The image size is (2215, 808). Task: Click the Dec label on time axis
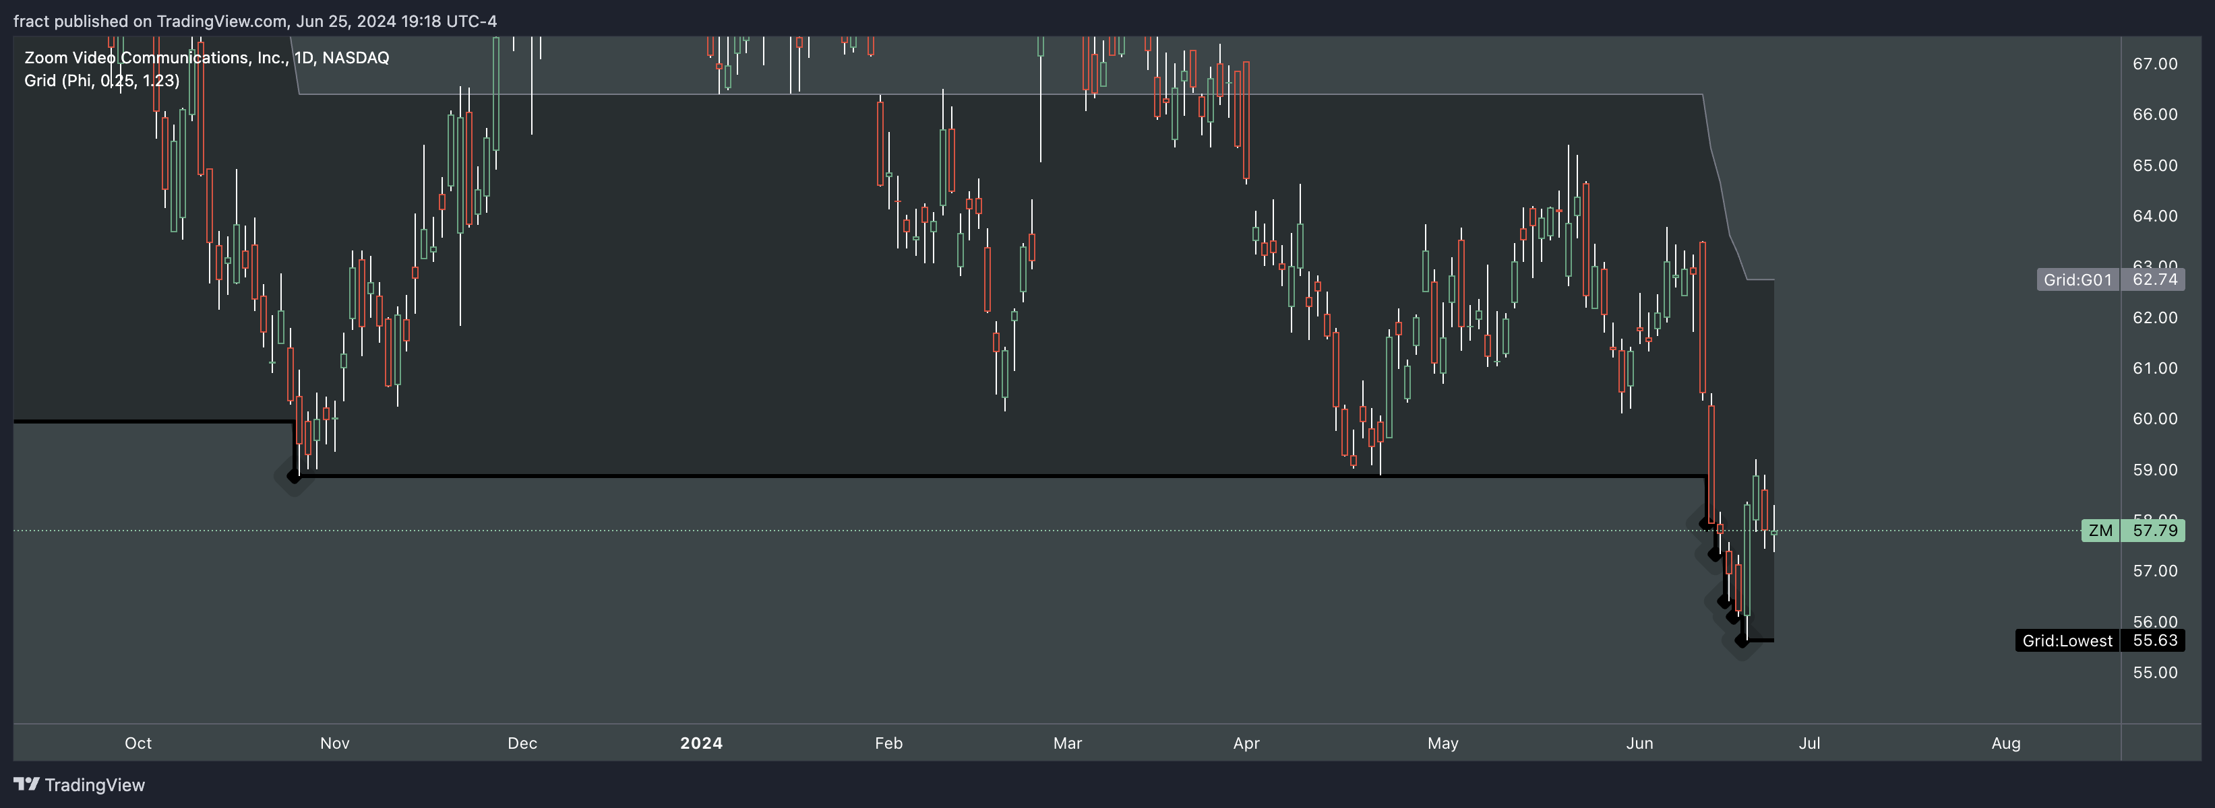(522, 743)
